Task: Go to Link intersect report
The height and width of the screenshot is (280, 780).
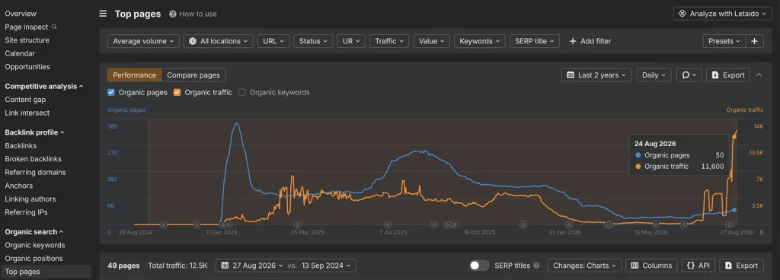Action: (27, 113)
